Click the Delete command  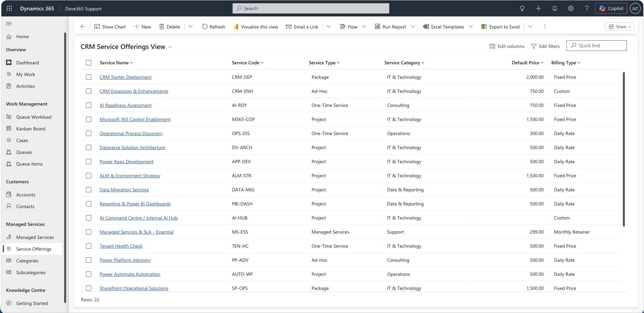pyautogui.click(x=170, y=27)
